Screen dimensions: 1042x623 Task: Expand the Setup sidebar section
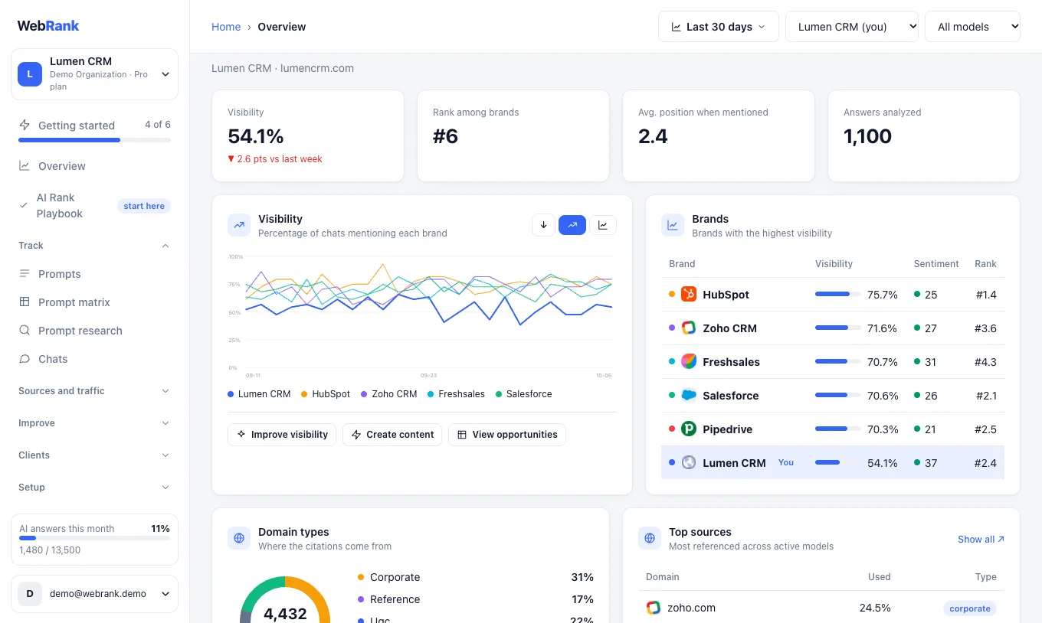pyautogui.click(x=94, y=488)
